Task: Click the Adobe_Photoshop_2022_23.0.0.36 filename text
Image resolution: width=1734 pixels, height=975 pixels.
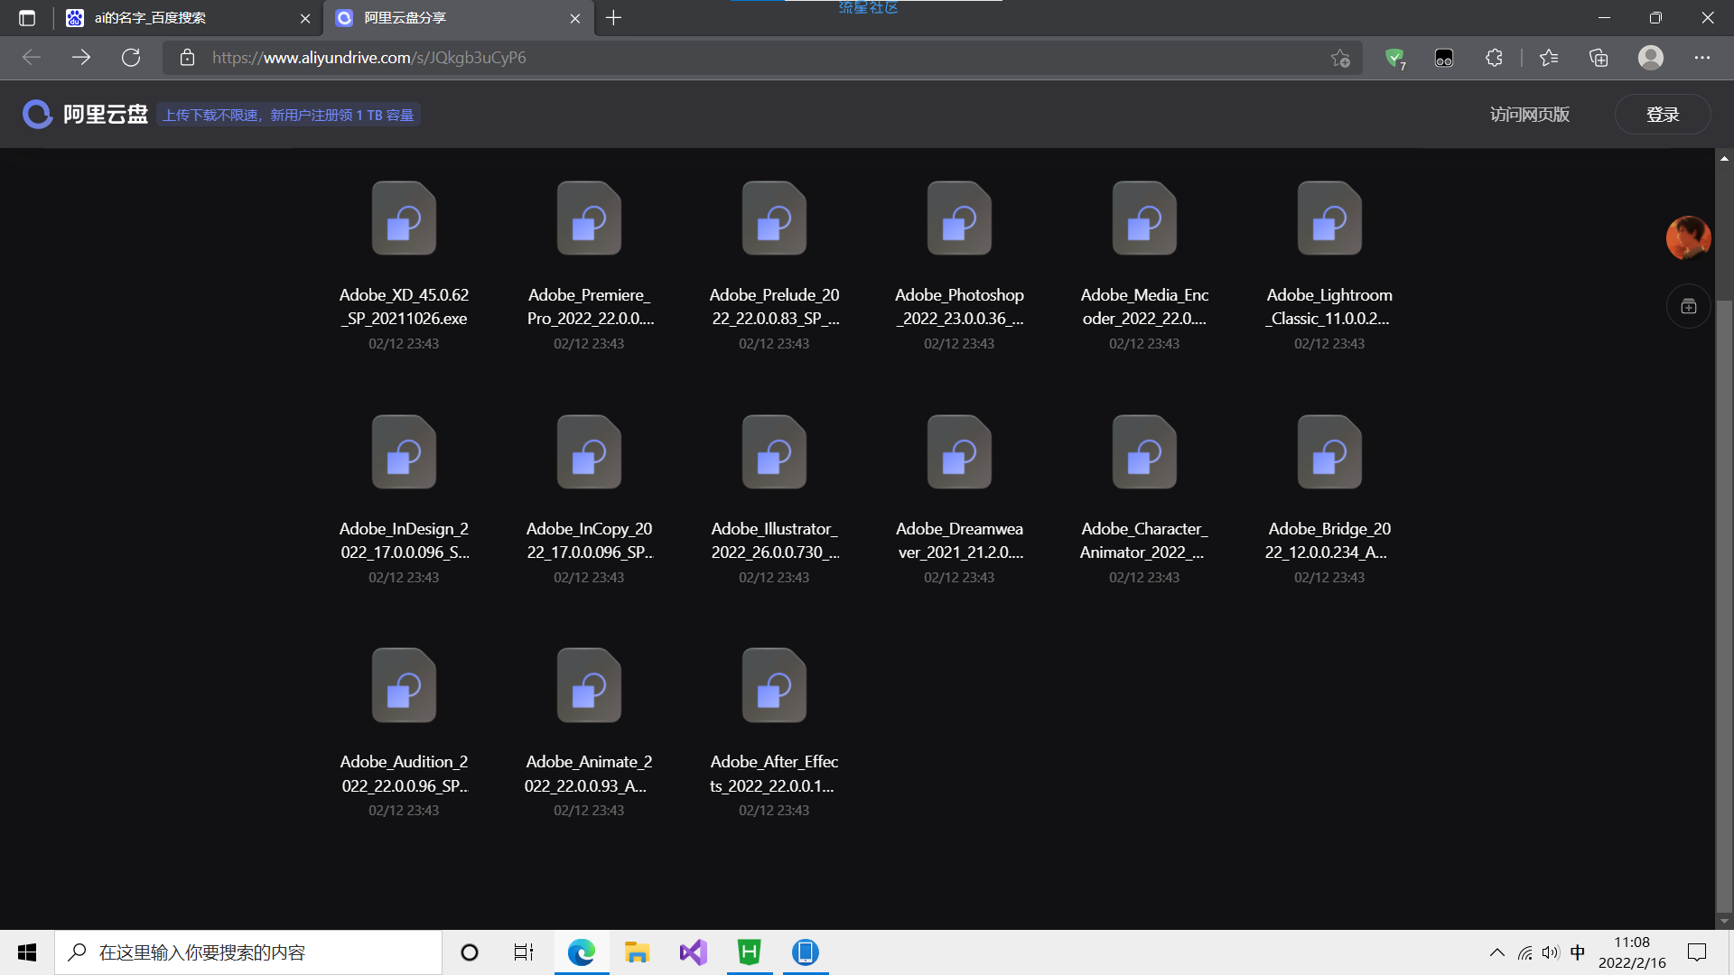Action: [x=959, y=307]
